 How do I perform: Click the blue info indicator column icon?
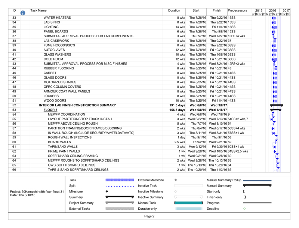pyautogui.click(x=22, y=13)
